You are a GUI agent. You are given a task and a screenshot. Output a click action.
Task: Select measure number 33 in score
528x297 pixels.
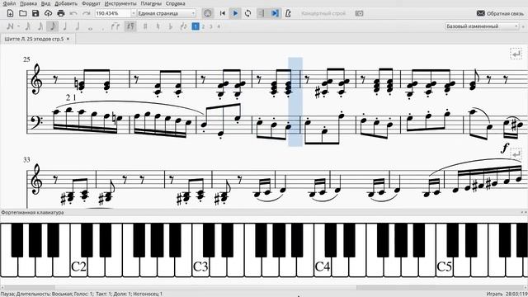(x=26, y=159)
